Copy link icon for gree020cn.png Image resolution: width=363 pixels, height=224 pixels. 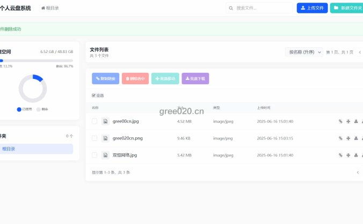click(340, 138)
